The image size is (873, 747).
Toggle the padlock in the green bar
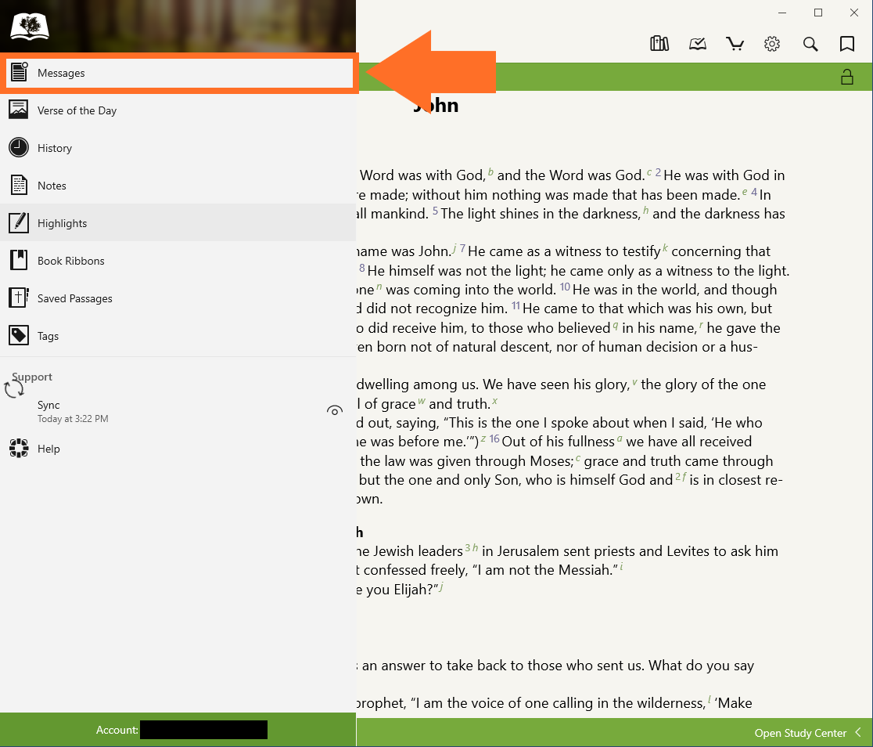(x=847, y=77)
